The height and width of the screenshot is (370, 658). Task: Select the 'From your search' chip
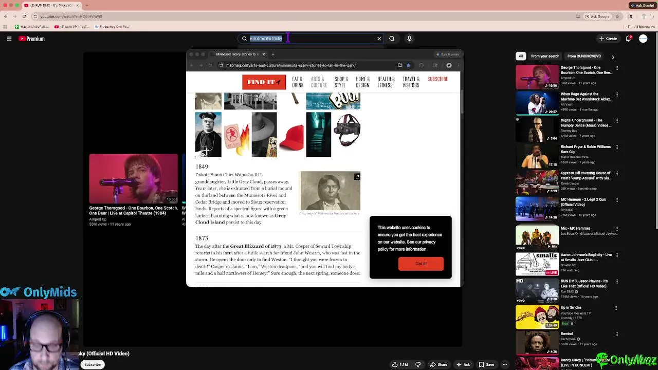545,56
